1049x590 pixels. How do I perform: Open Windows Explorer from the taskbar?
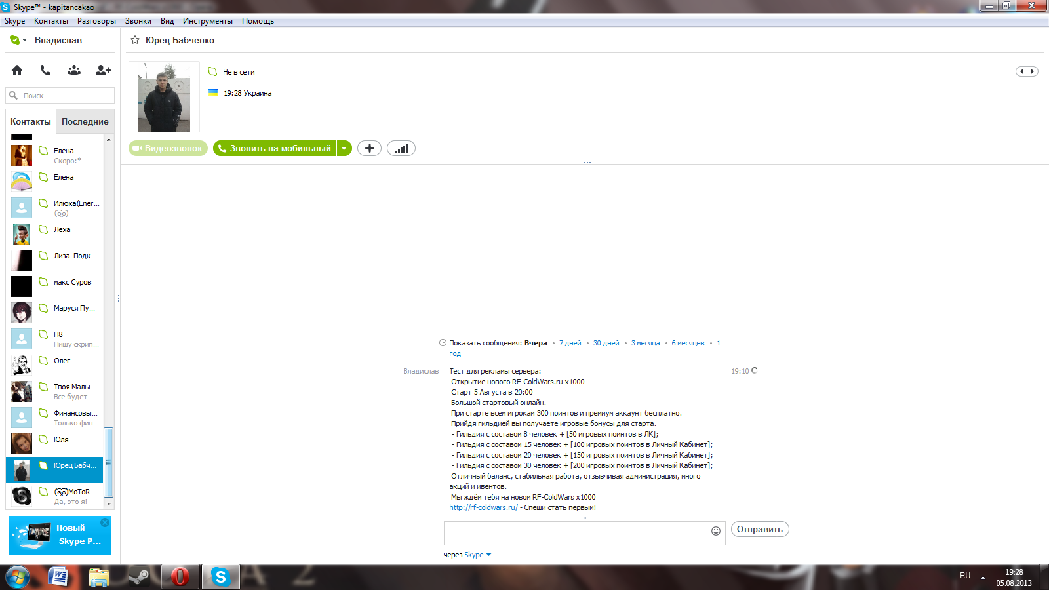point(98,577)
